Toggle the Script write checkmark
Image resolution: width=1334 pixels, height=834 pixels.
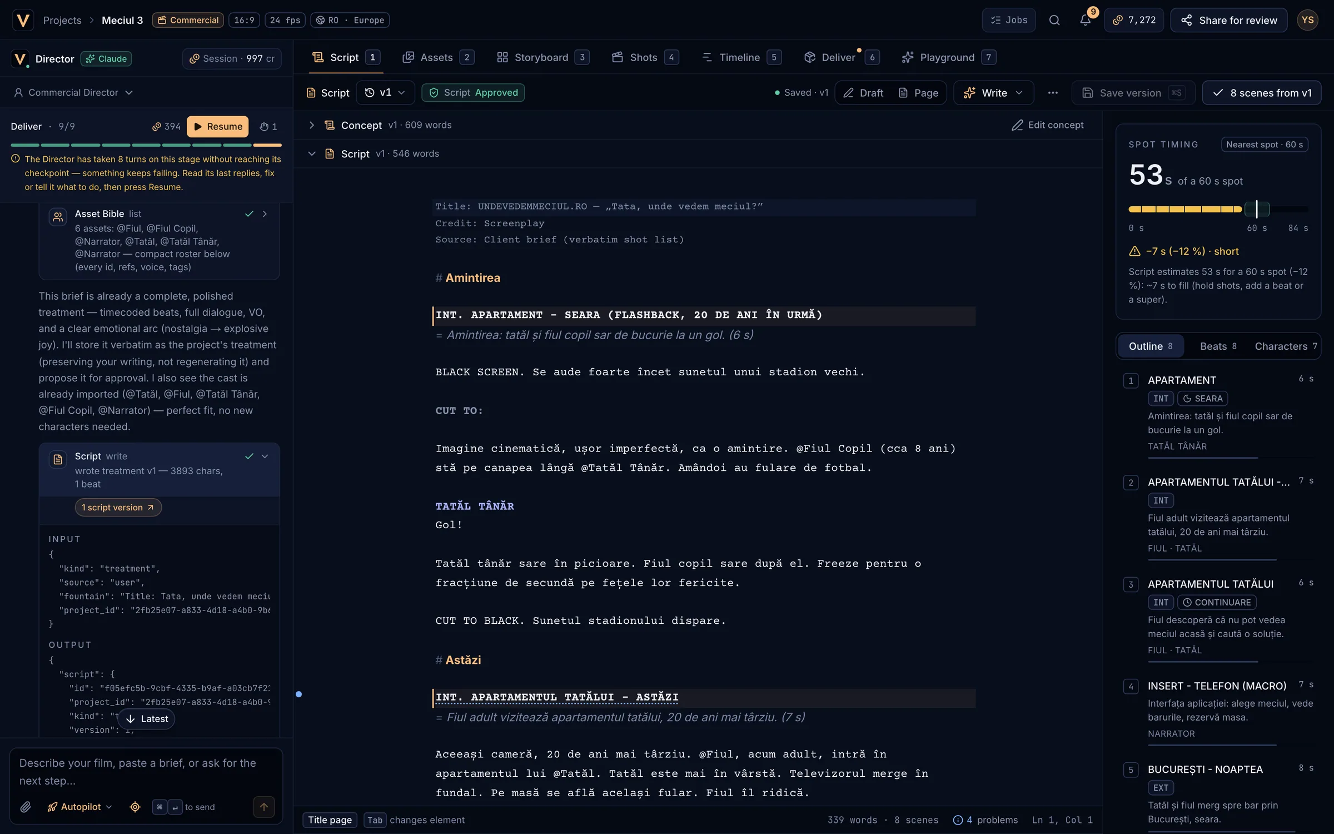pos(249,456)
